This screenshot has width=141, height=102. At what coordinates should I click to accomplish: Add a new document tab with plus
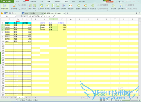(x=67, y=13)
